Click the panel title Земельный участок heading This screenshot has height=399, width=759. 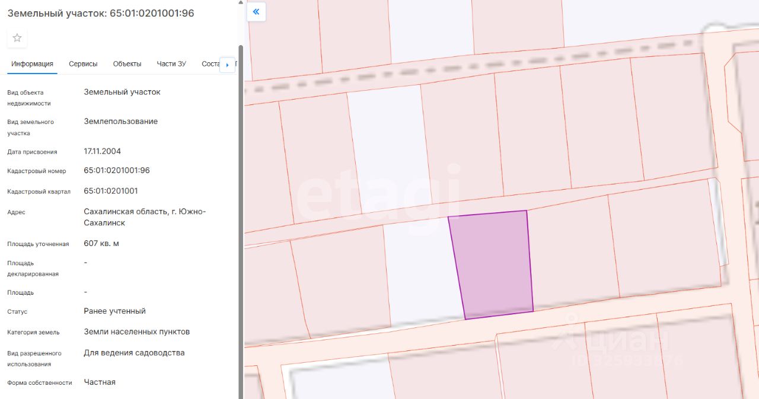click(x=101, y=13)
